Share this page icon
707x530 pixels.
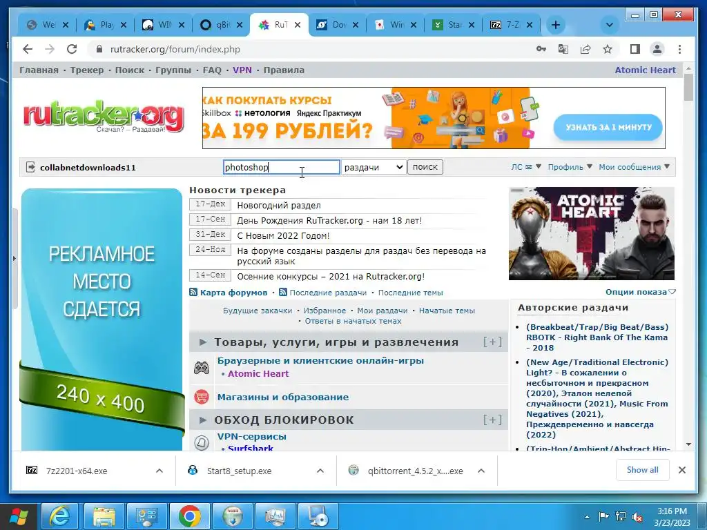[x=585, y=49]
